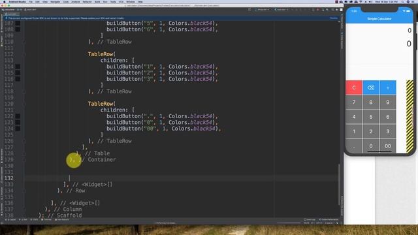Tap the 3 key on the calculator
The height and width of the screenshot is (235, 418).
[x=388, y=131]
